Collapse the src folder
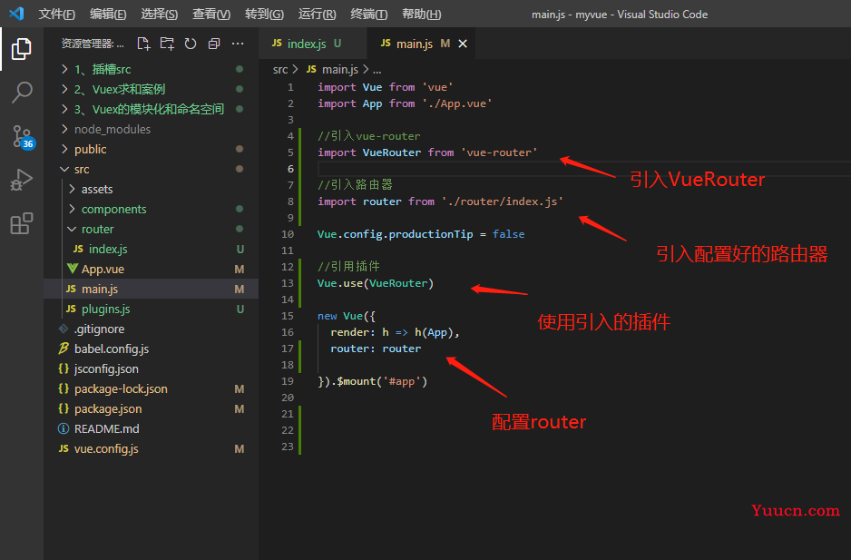The height and width of the screenshot is (560, 851). click(x=151, y=169)
